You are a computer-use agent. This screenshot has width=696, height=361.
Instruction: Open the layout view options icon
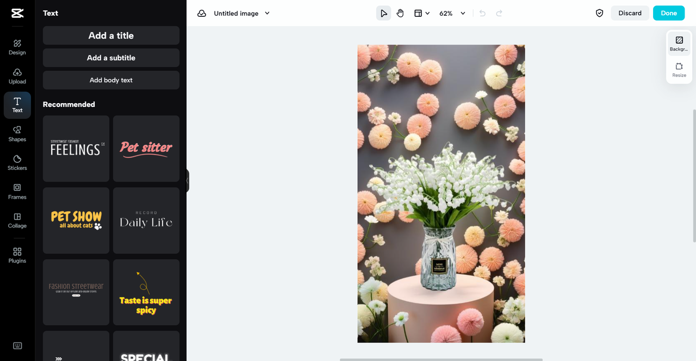[x=418, y=13]
